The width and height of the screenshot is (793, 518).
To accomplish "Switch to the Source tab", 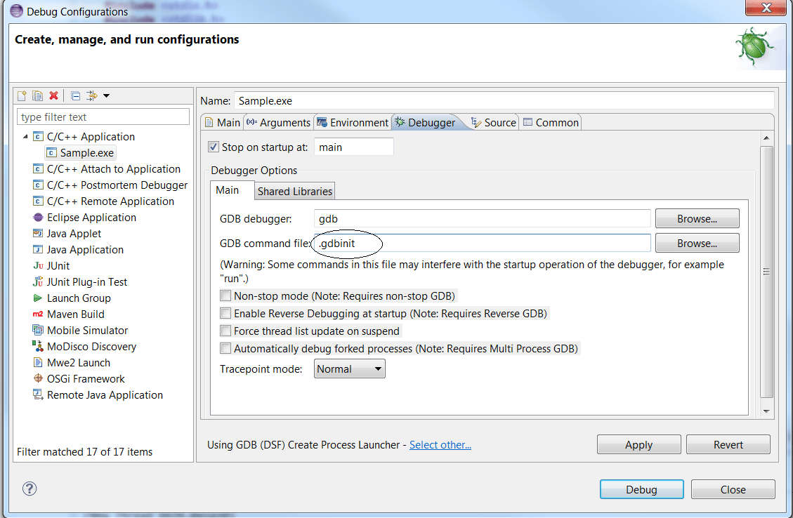I will (x=494, y=122).
